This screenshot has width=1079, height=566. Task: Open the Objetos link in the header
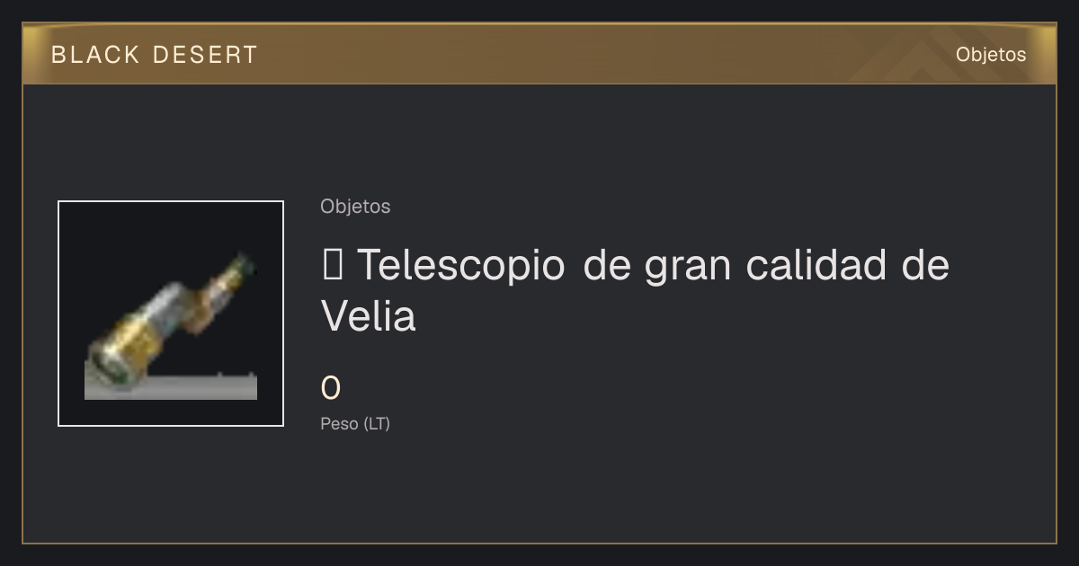click(991, 55)
